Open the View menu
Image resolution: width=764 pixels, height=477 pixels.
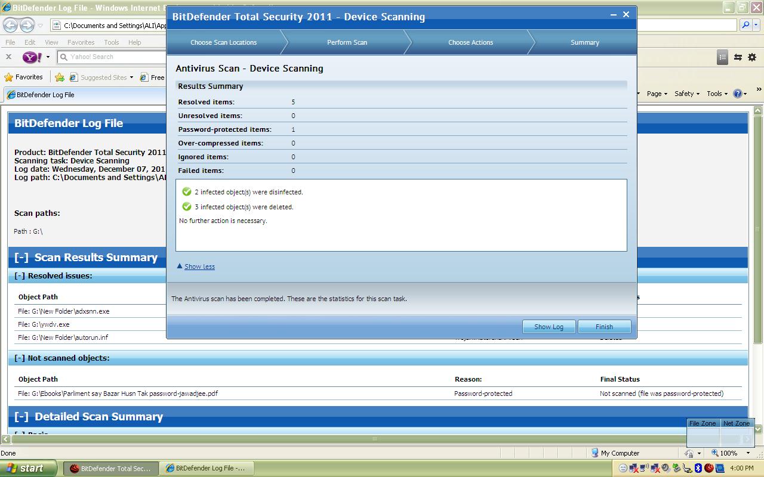[51, 42]
